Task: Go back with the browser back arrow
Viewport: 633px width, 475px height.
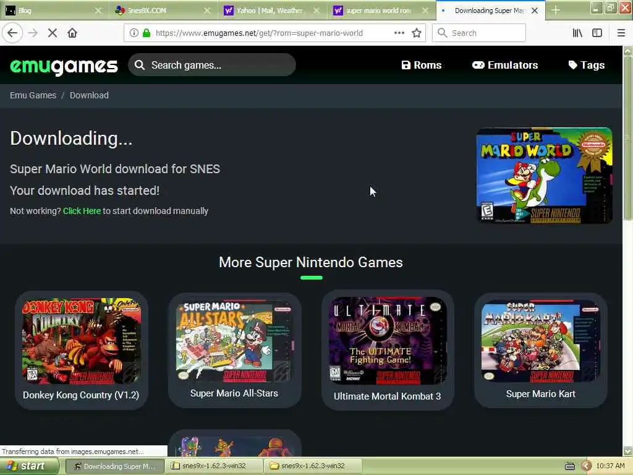Action: pyautogui.click(x=12, y=33)
